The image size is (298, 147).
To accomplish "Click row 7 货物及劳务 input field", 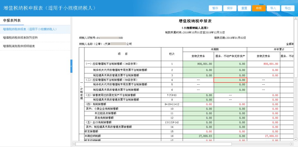I will tap(198, 95).
